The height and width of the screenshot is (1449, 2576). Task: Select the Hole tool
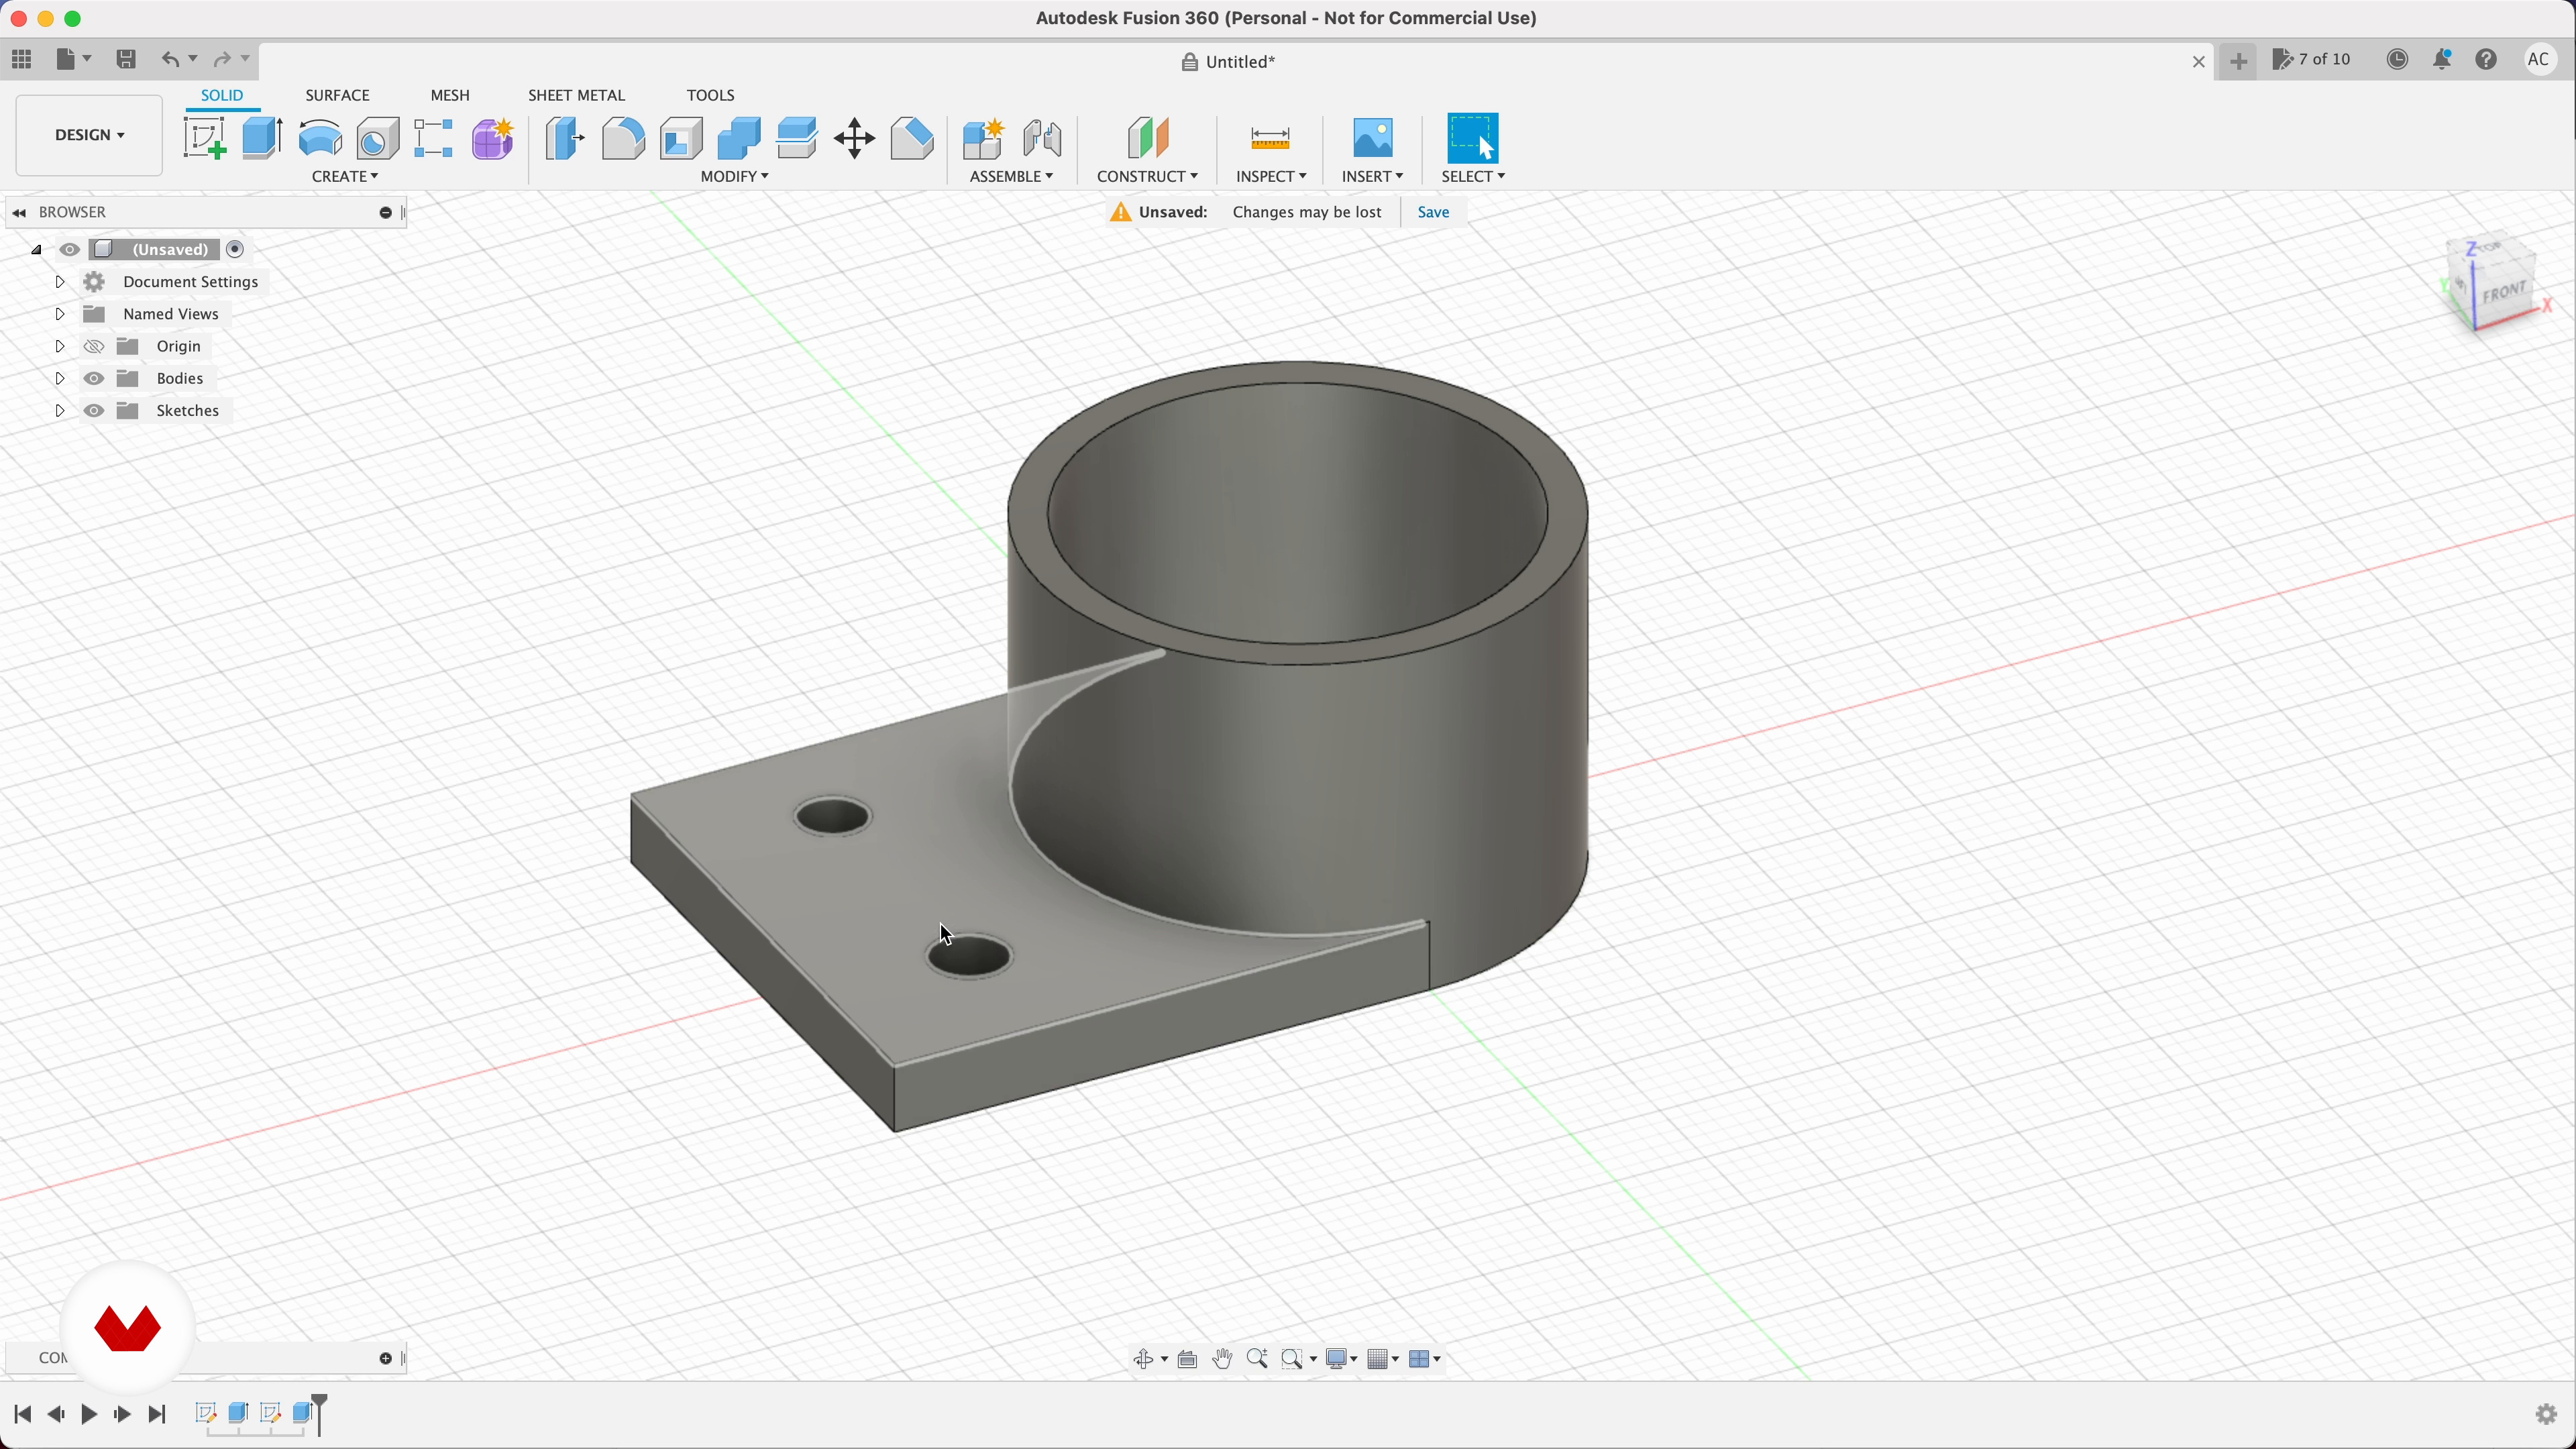[x=378, y=138]
